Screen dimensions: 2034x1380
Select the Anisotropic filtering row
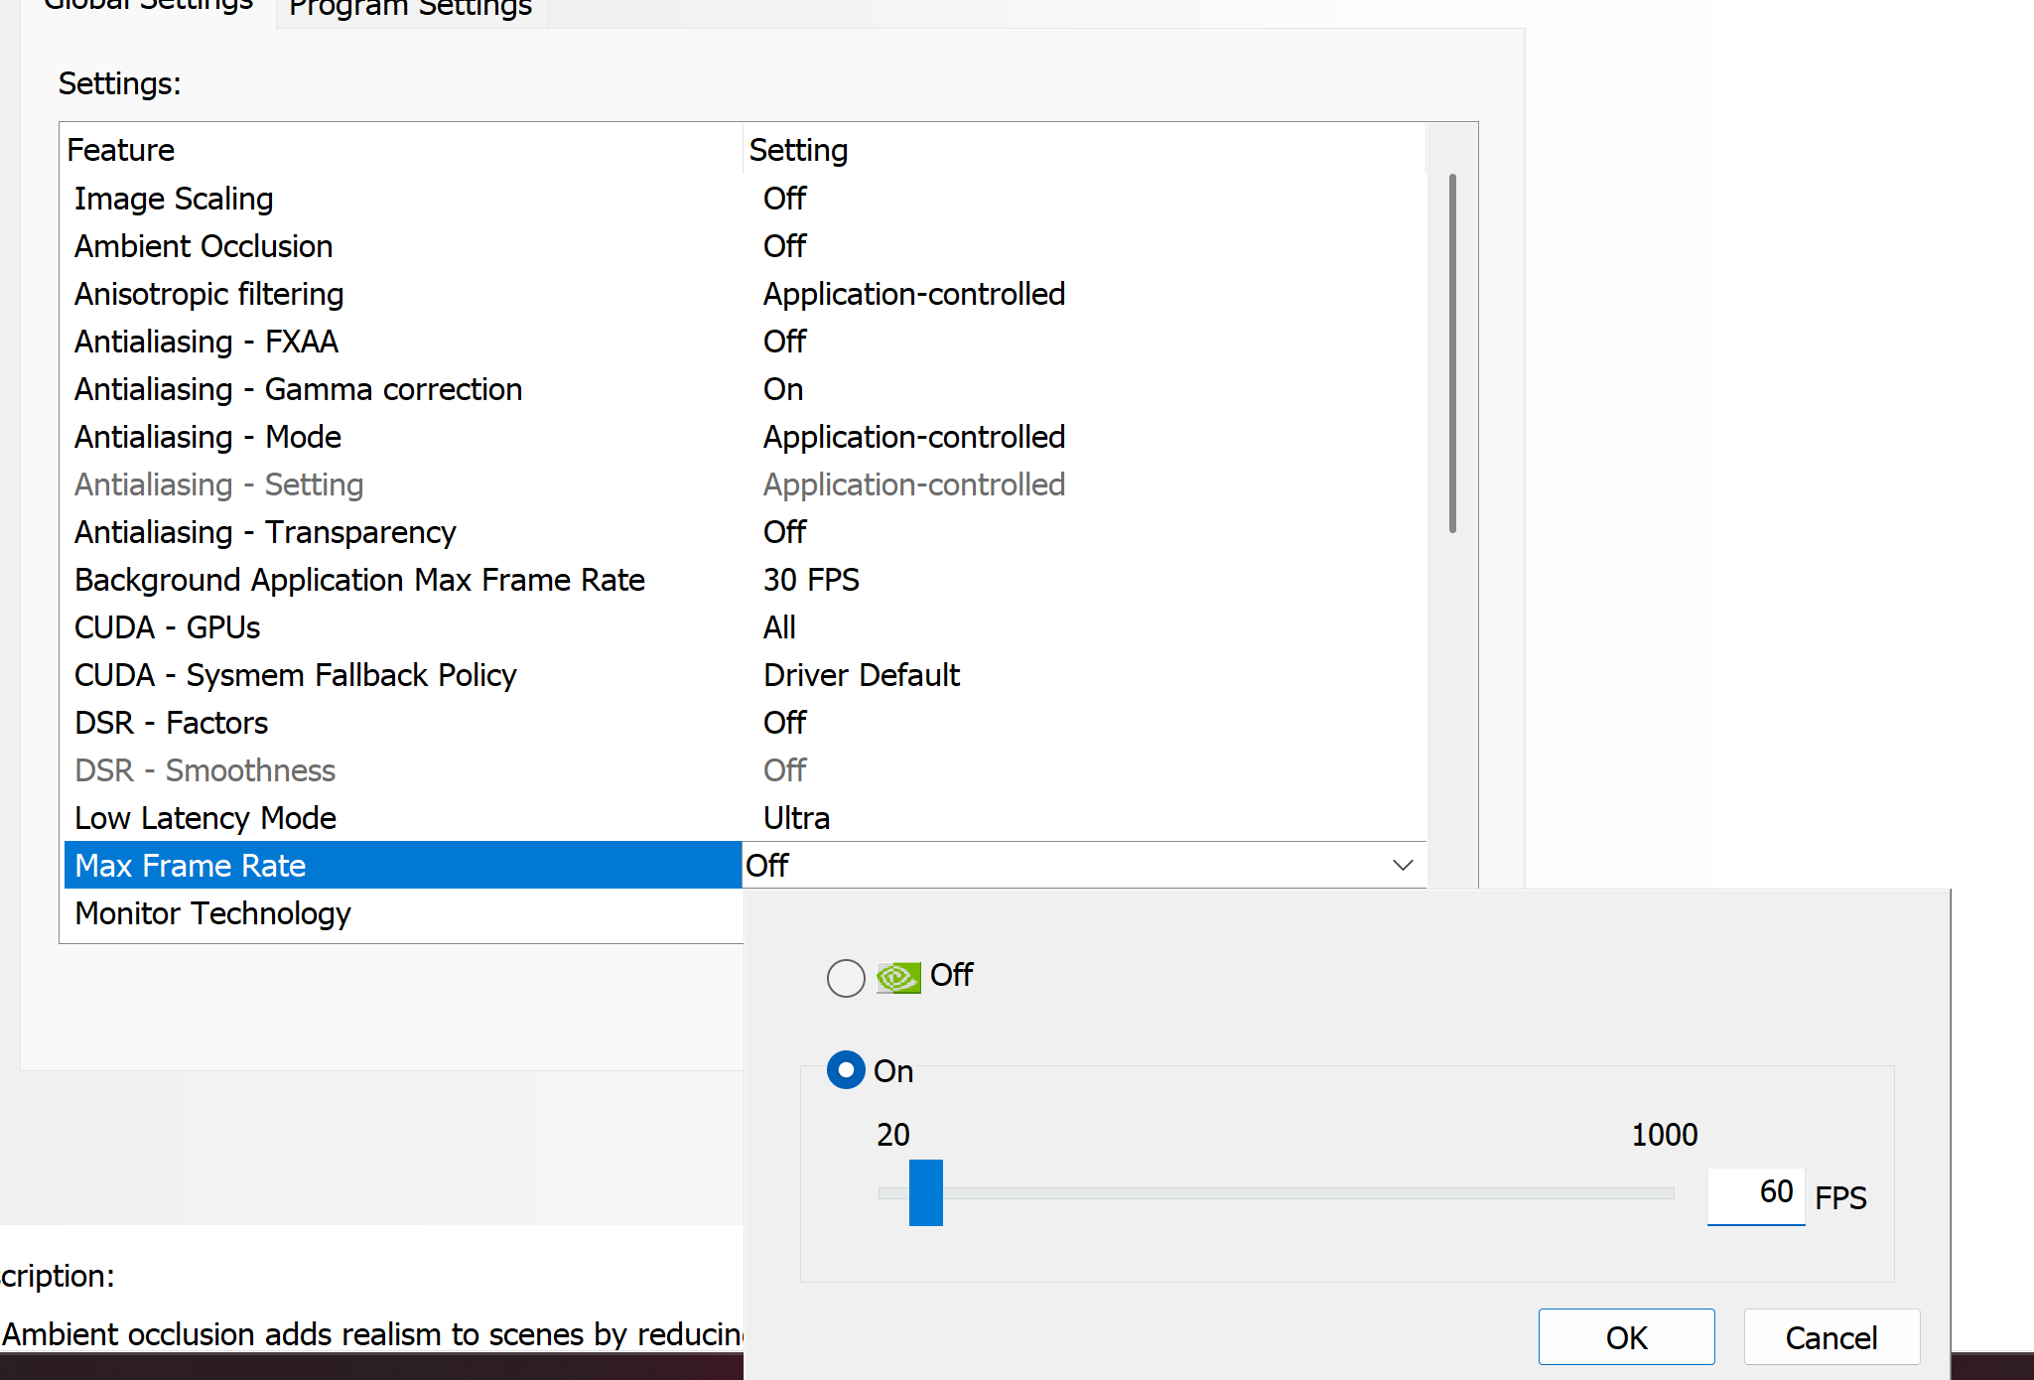[208, 294]
